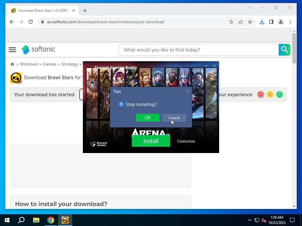This screenshot has width=302, height=226.
Task: Close the Download Brawl Stars tab
Action: tap(73, 11)
